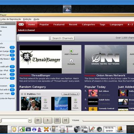Open the Exibição menu
The width and height of the screenshot is (134, 134).
[27, 19]
